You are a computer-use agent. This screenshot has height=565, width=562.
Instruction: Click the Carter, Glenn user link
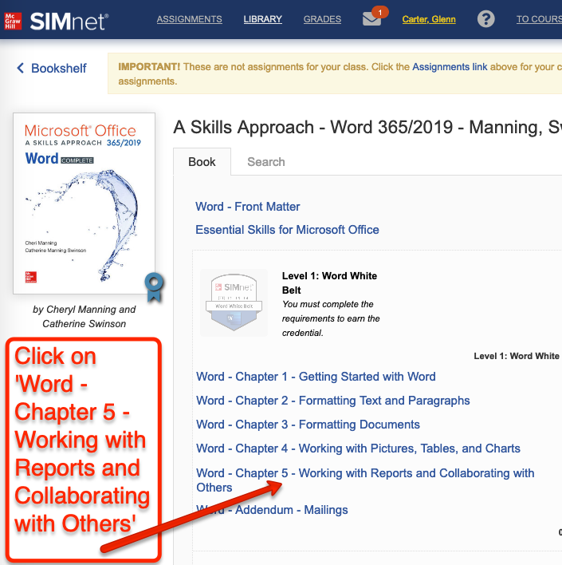tap(429, 19)
